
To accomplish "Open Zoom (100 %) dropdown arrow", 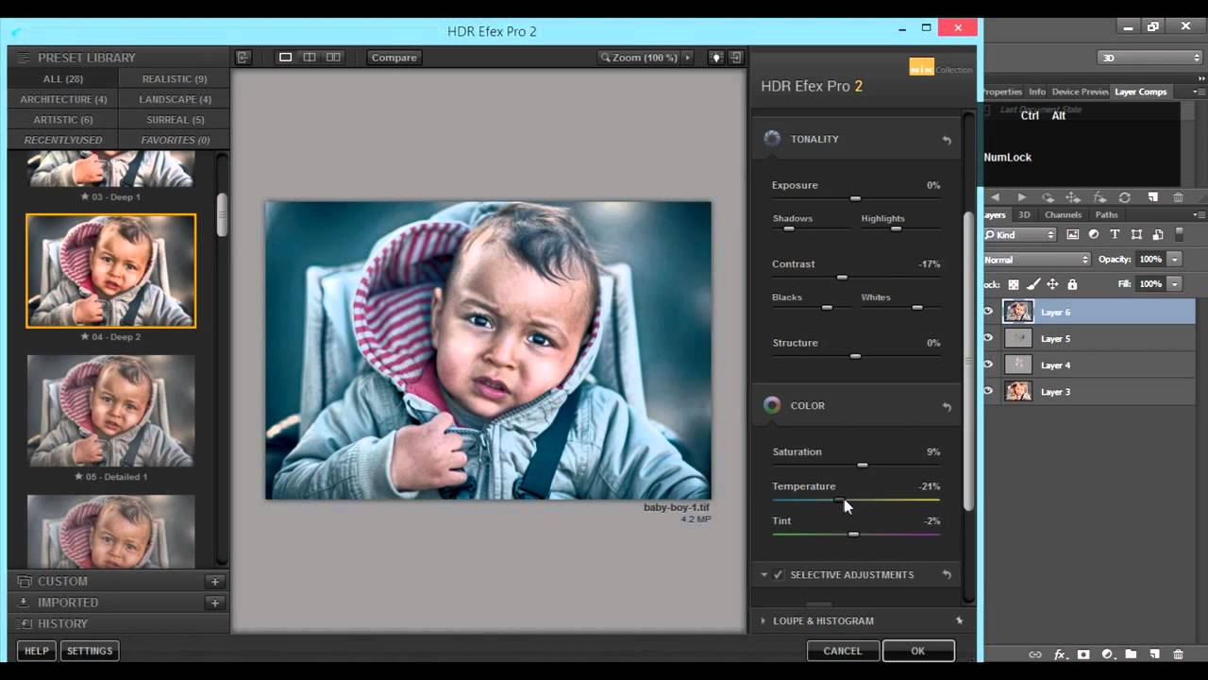I will (687, 58).
